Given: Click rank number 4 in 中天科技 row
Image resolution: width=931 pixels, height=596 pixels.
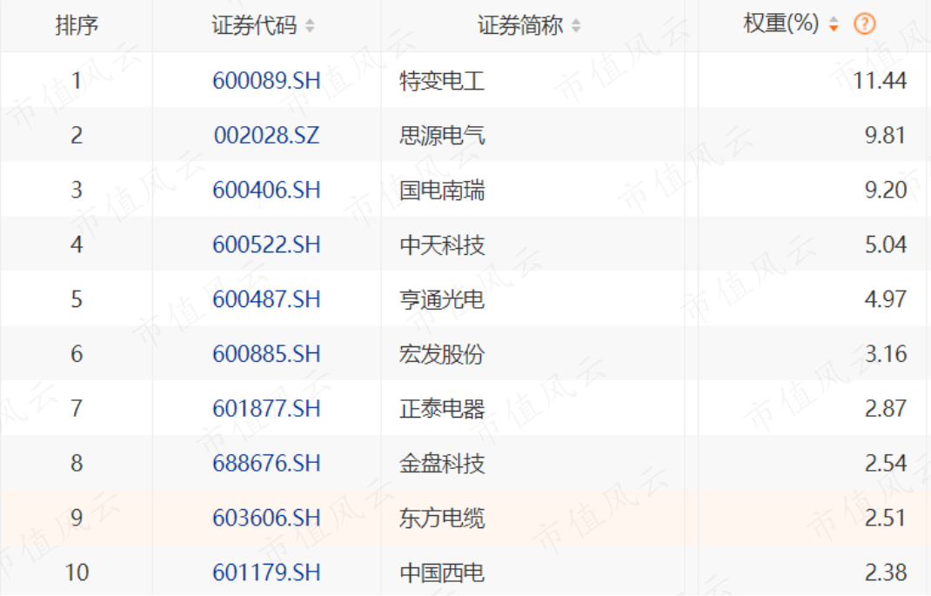Looking at the screenshot, I should (x=77, y=244).
